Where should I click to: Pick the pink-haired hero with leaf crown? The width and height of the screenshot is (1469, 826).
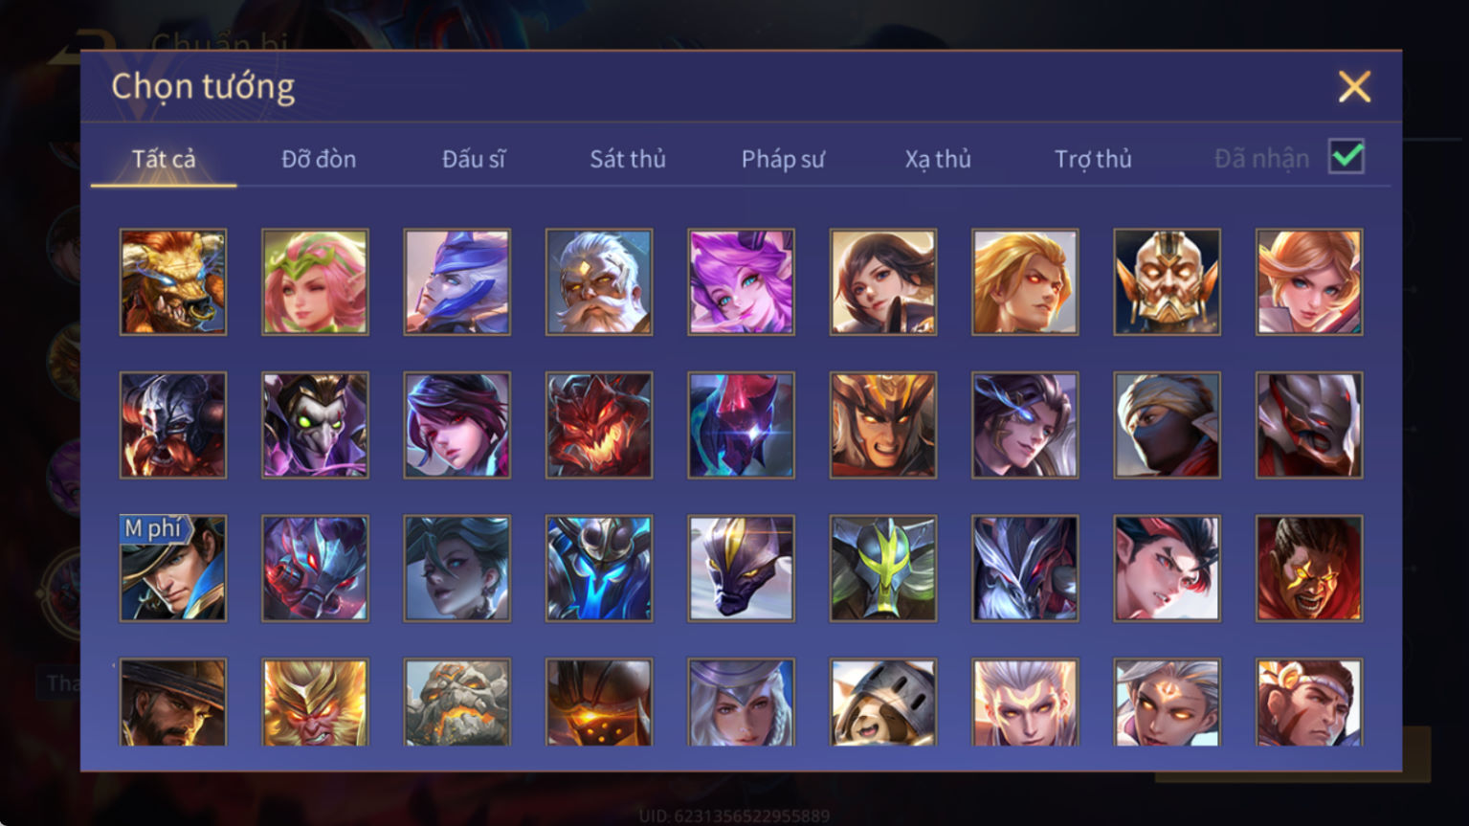point(315,281)
